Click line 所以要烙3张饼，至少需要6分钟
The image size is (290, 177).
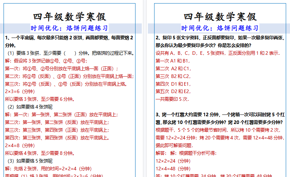[40, 99]
